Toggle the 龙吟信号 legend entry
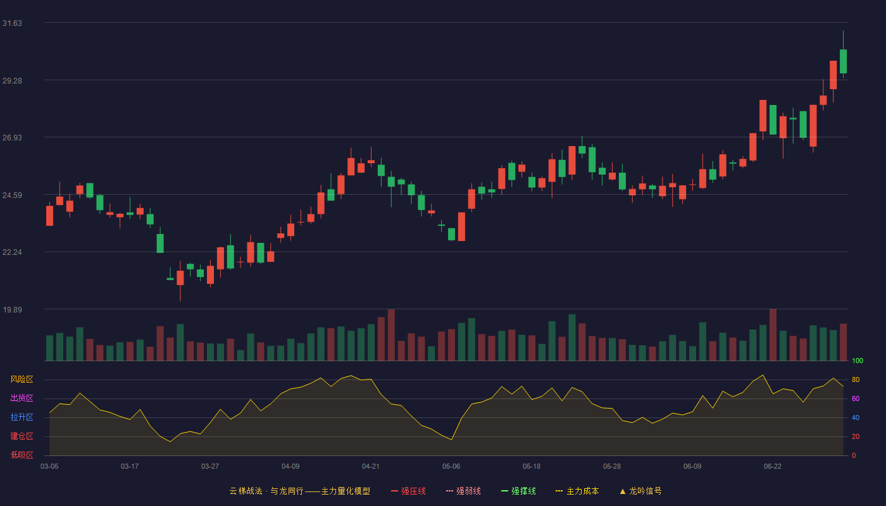The image size is (886, 506). [x=640, y=491]
